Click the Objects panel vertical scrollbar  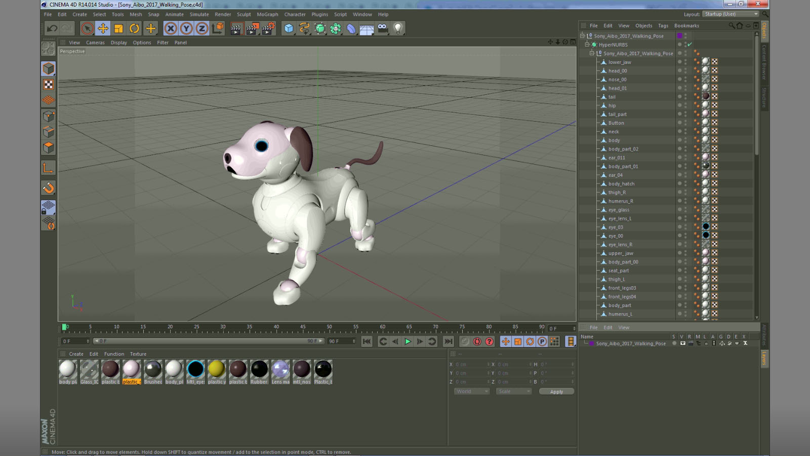click(x=756, y=94)
